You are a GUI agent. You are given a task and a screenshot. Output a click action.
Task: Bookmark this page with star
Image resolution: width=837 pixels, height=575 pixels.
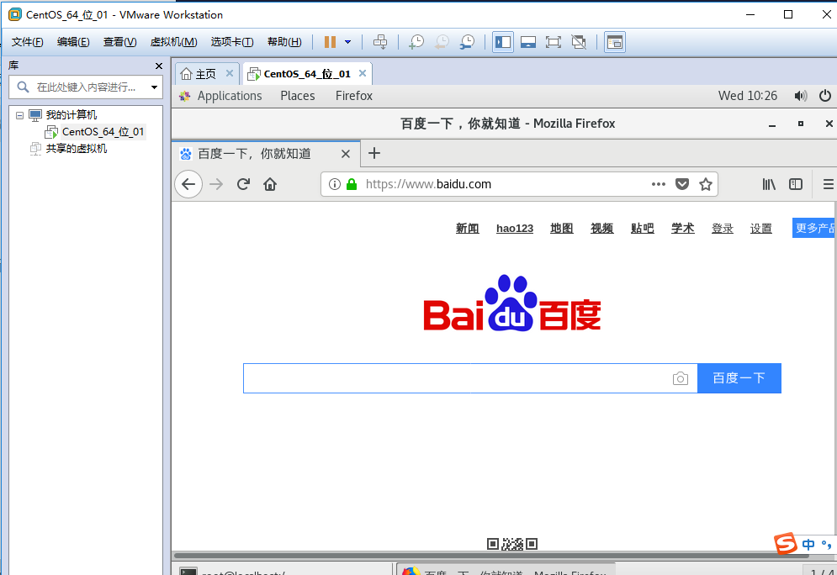click(706, 185)
